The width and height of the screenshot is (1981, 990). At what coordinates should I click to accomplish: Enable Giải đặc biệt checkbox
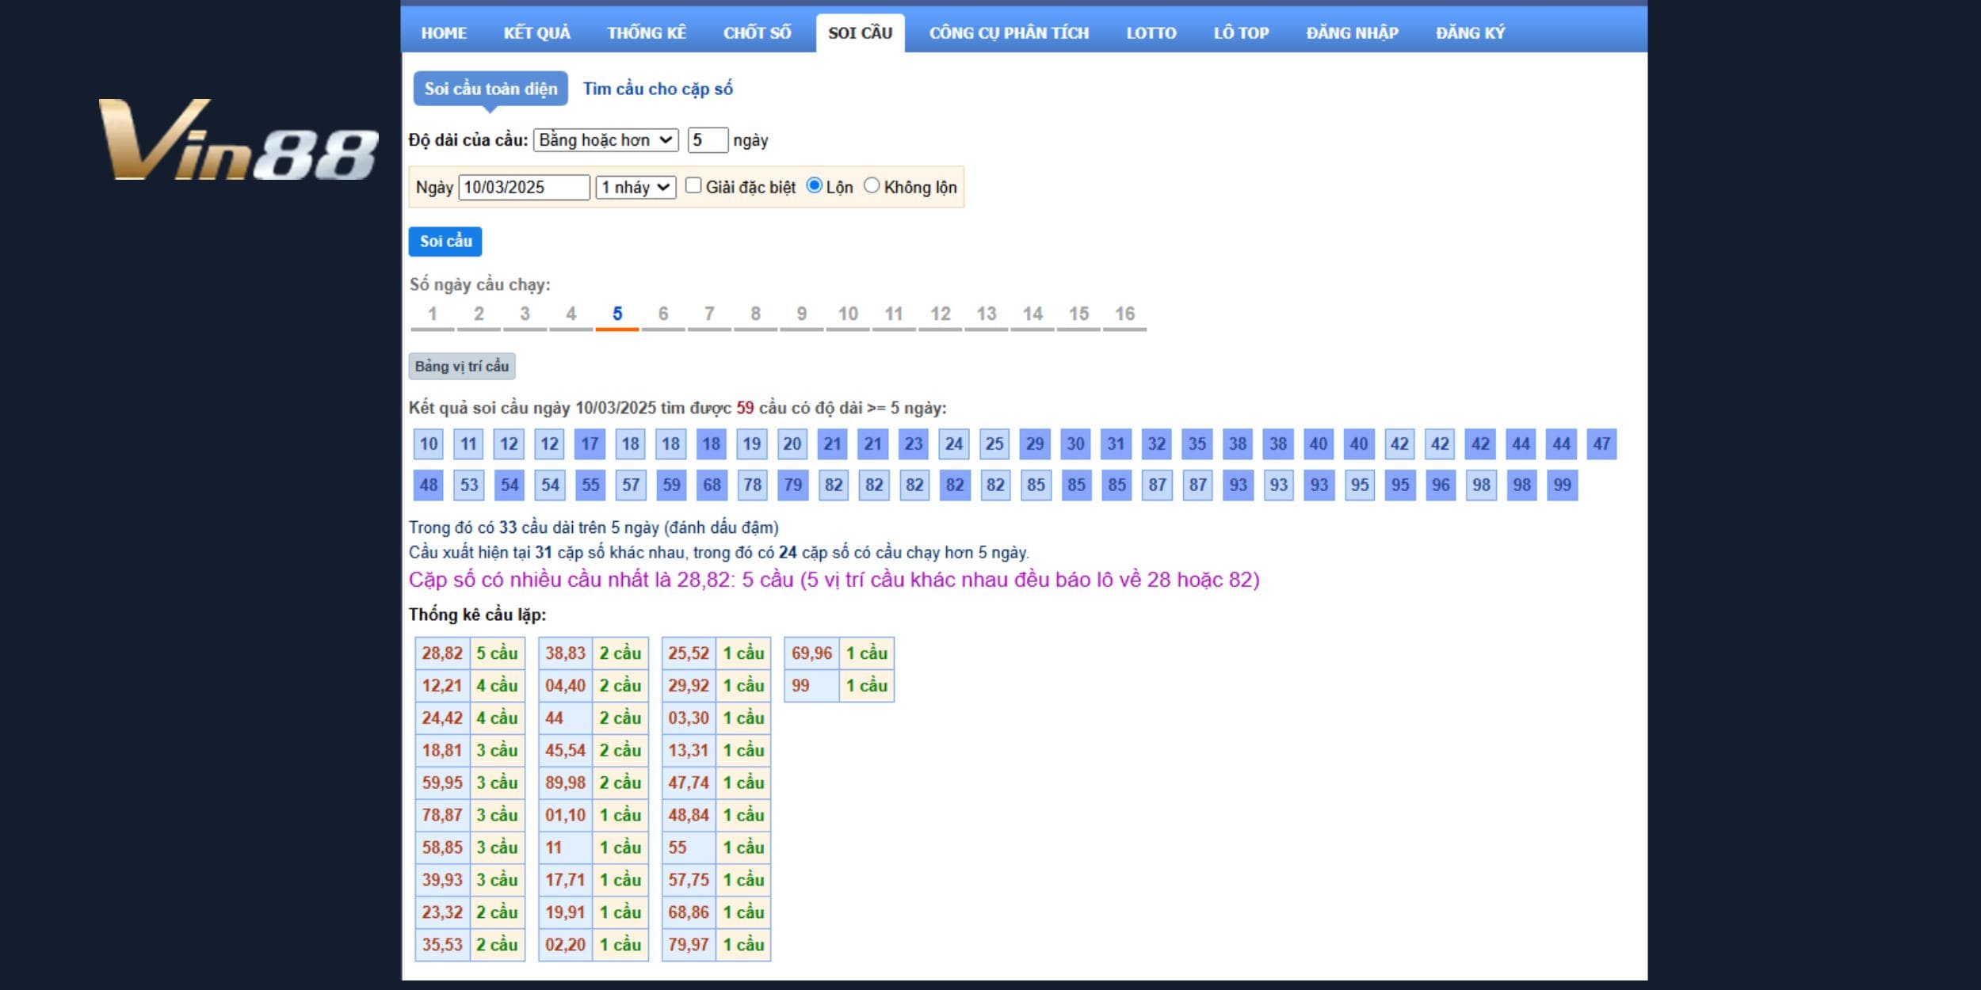point(693,185)
